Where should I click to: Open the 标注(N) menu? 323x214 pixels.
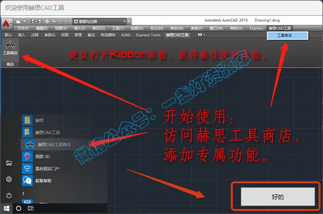pos(157,28)
